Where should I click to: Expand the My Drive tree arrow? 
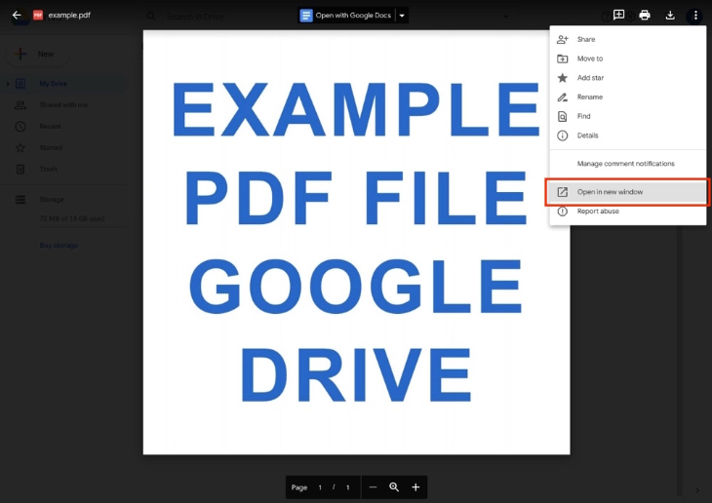pyautogui.click(x=8, y=84)
